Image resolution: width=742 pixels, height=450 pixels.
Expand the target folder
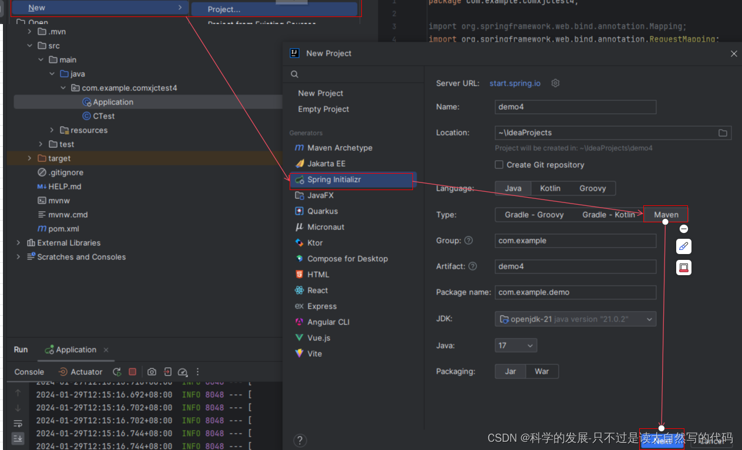[30, 158]
